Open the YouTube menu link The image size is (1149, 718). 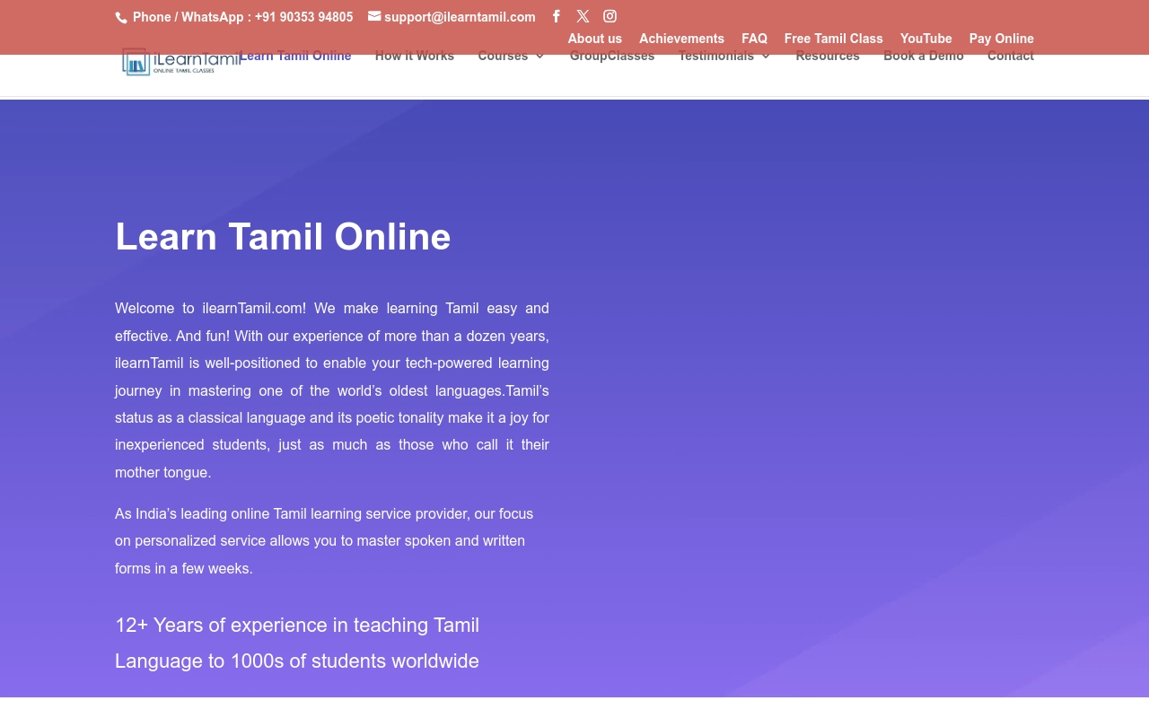coord(926,39)
